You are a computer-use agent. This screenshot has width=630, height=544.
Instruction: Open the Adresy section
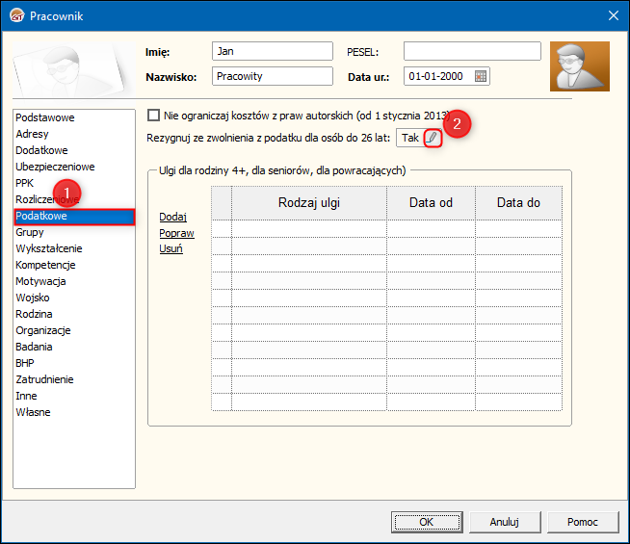[32, 134]
